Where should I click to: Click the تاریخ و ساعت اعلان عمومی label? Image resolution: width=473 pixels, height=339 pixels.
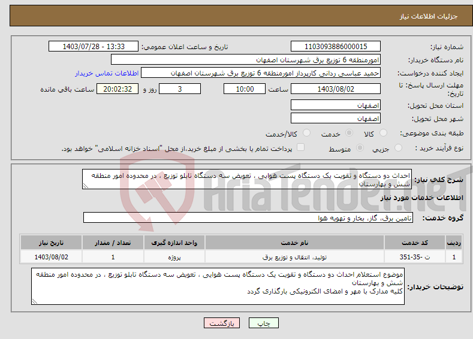coord(185,47)
